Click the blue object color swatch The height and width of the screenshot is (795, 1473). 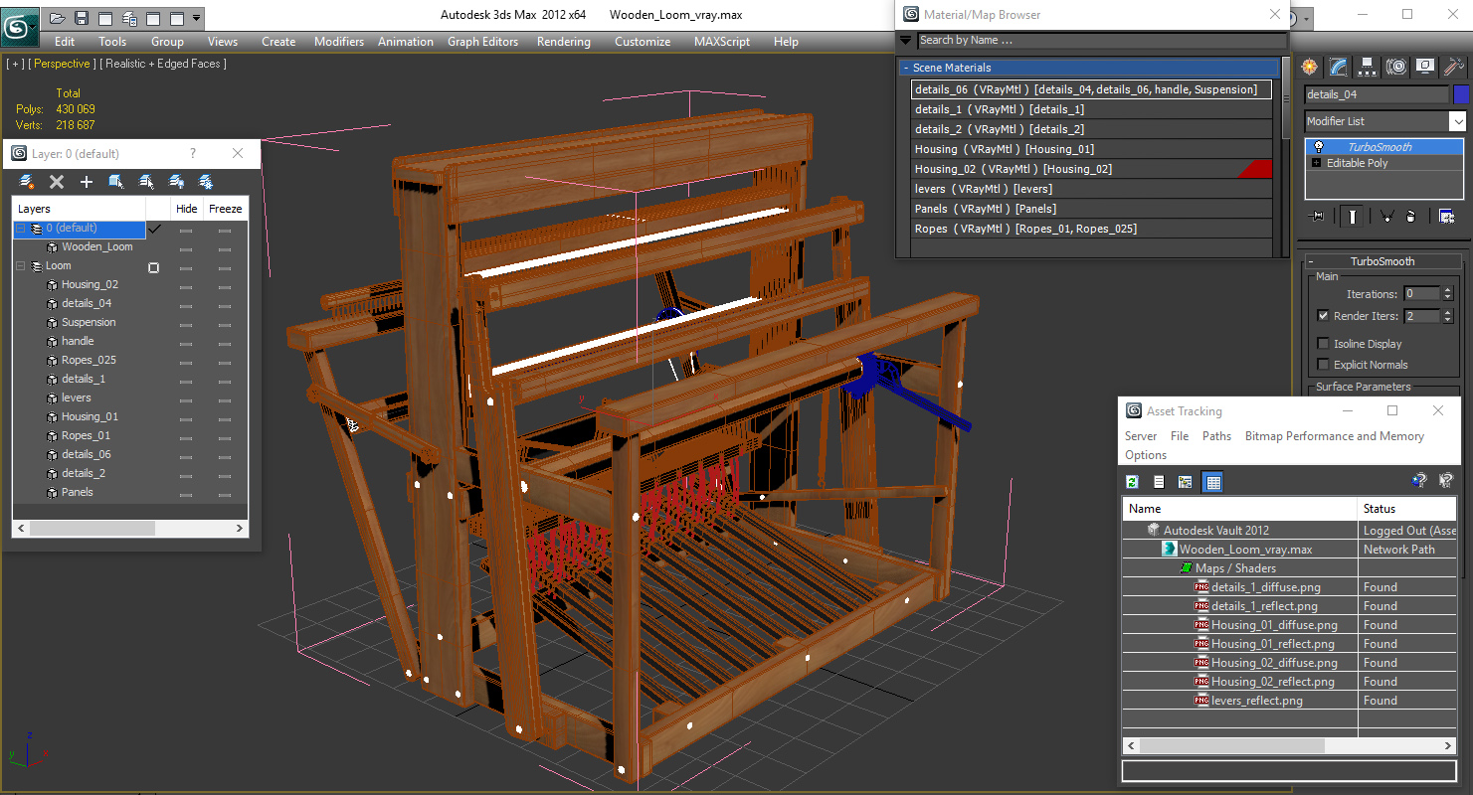click(1461, 94)
